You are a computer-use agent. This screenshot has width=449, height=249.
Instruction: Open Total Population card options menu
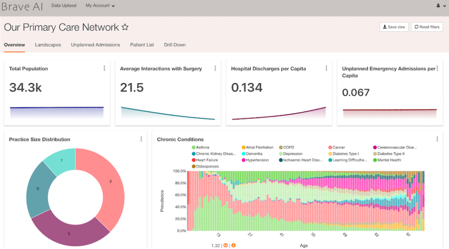[104, 69]
